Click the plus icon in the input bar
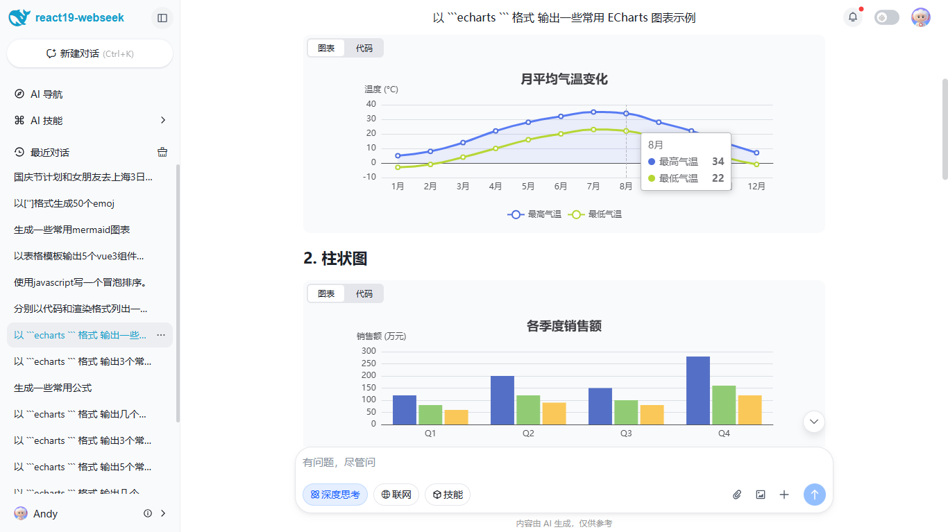Viewport: 948px width, 532px height. [x=784, y=495]
